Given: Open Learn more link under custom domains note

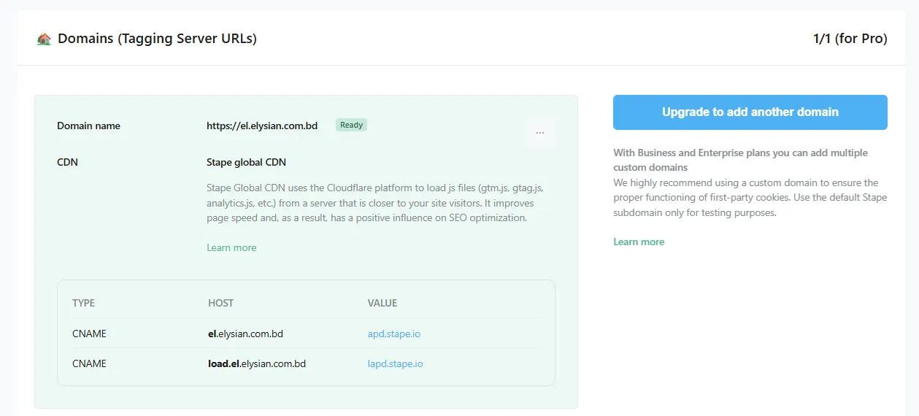Looking at the screenshot, I should pyautogui.click(x=639, y=242).
